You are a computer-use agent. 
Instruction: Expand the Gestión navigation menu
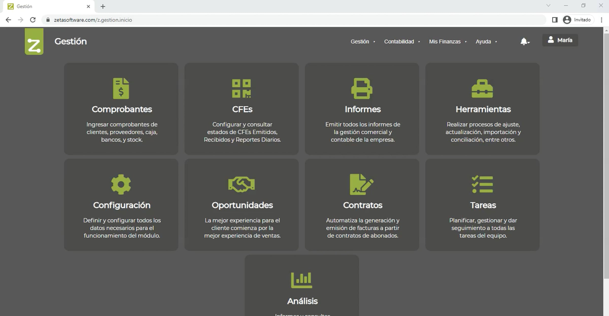pyautogui.click(x=363, y=42)
